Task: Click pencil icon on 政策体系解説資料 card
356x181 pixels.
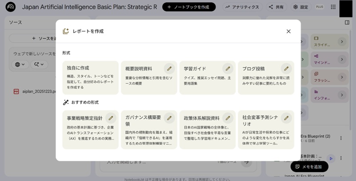Action: [x=228, y=118]
